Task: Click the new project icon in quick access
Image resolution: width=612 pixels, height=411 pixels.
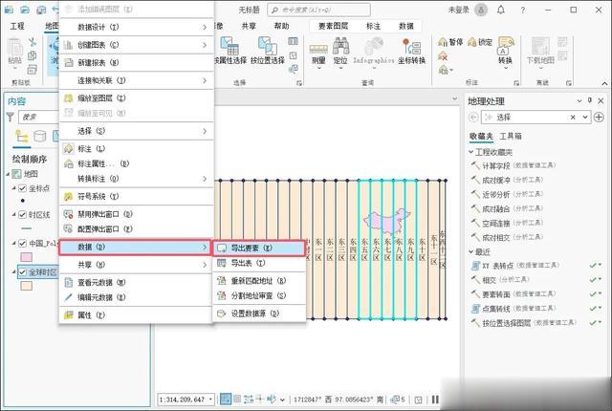Action: (9, 10)
